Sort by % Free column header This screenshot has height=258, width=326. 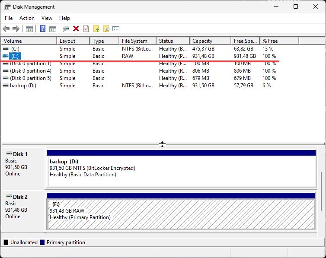tap(279, 41)
